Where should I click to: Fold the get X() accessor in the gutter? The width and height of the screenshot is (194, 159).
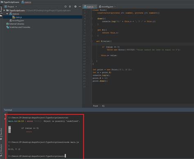pyautogui.click(x=92, y=30)
